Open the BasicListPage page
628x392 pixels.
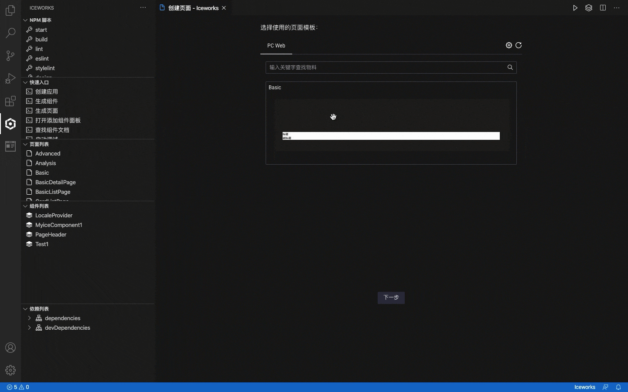pos(53,192)
